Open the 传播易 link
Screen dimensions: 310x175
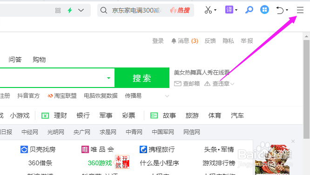click(x=133, y=96)
